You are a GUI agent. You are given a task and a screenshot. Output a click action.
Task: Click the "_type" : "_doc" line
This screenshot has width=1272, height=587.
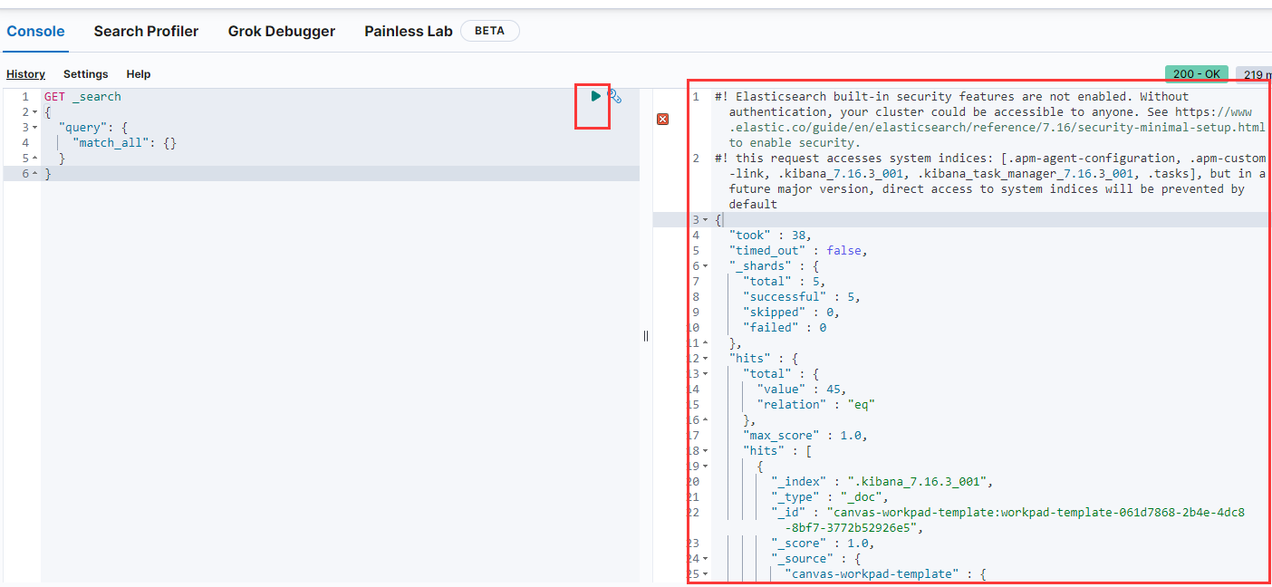(831, 496)
